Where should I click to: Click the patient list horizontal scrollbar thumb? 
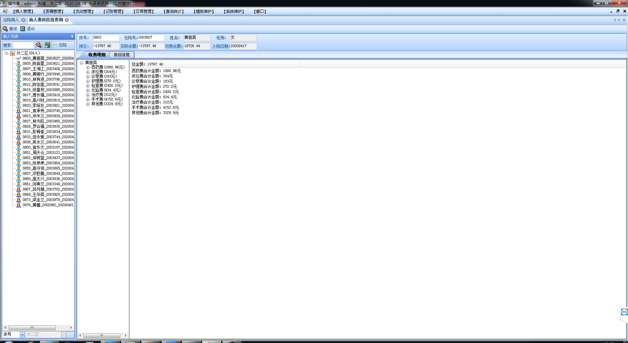coord(32,328)
